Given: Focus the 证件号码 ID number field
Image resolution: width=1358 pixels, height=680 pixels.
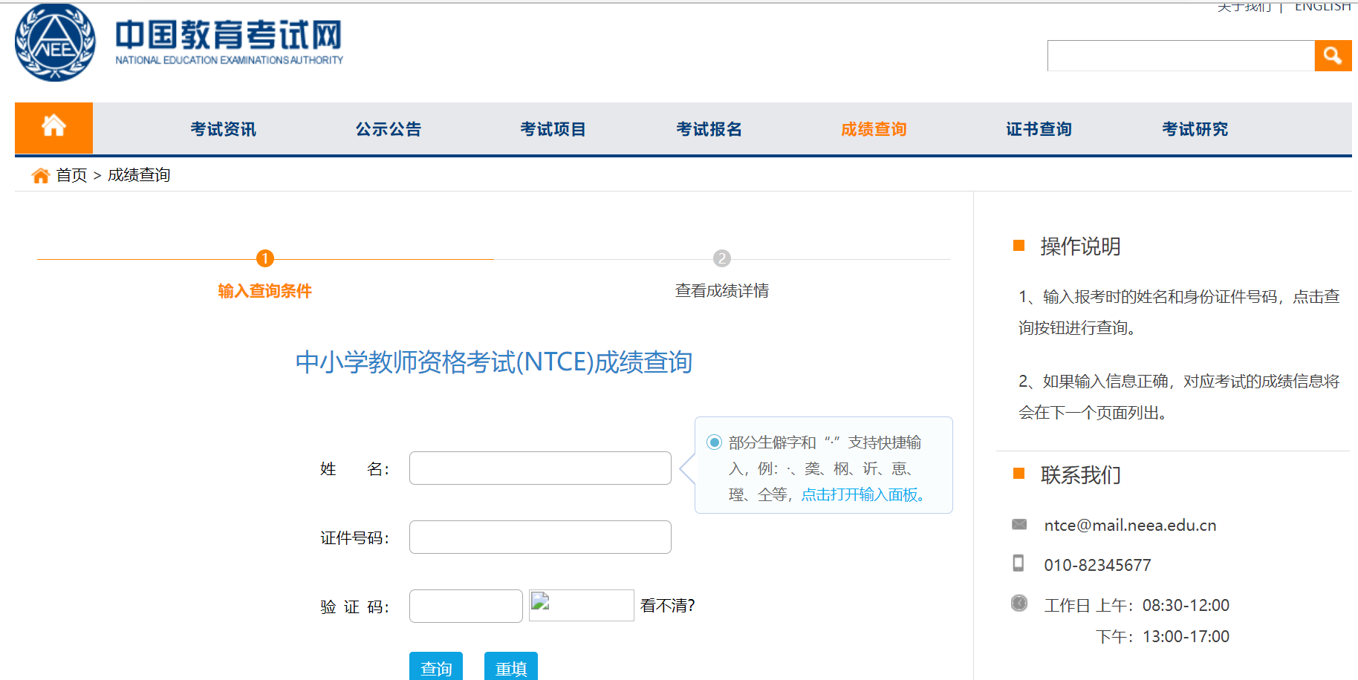Looking at the screenshot, I should click(x=540, y=537).
